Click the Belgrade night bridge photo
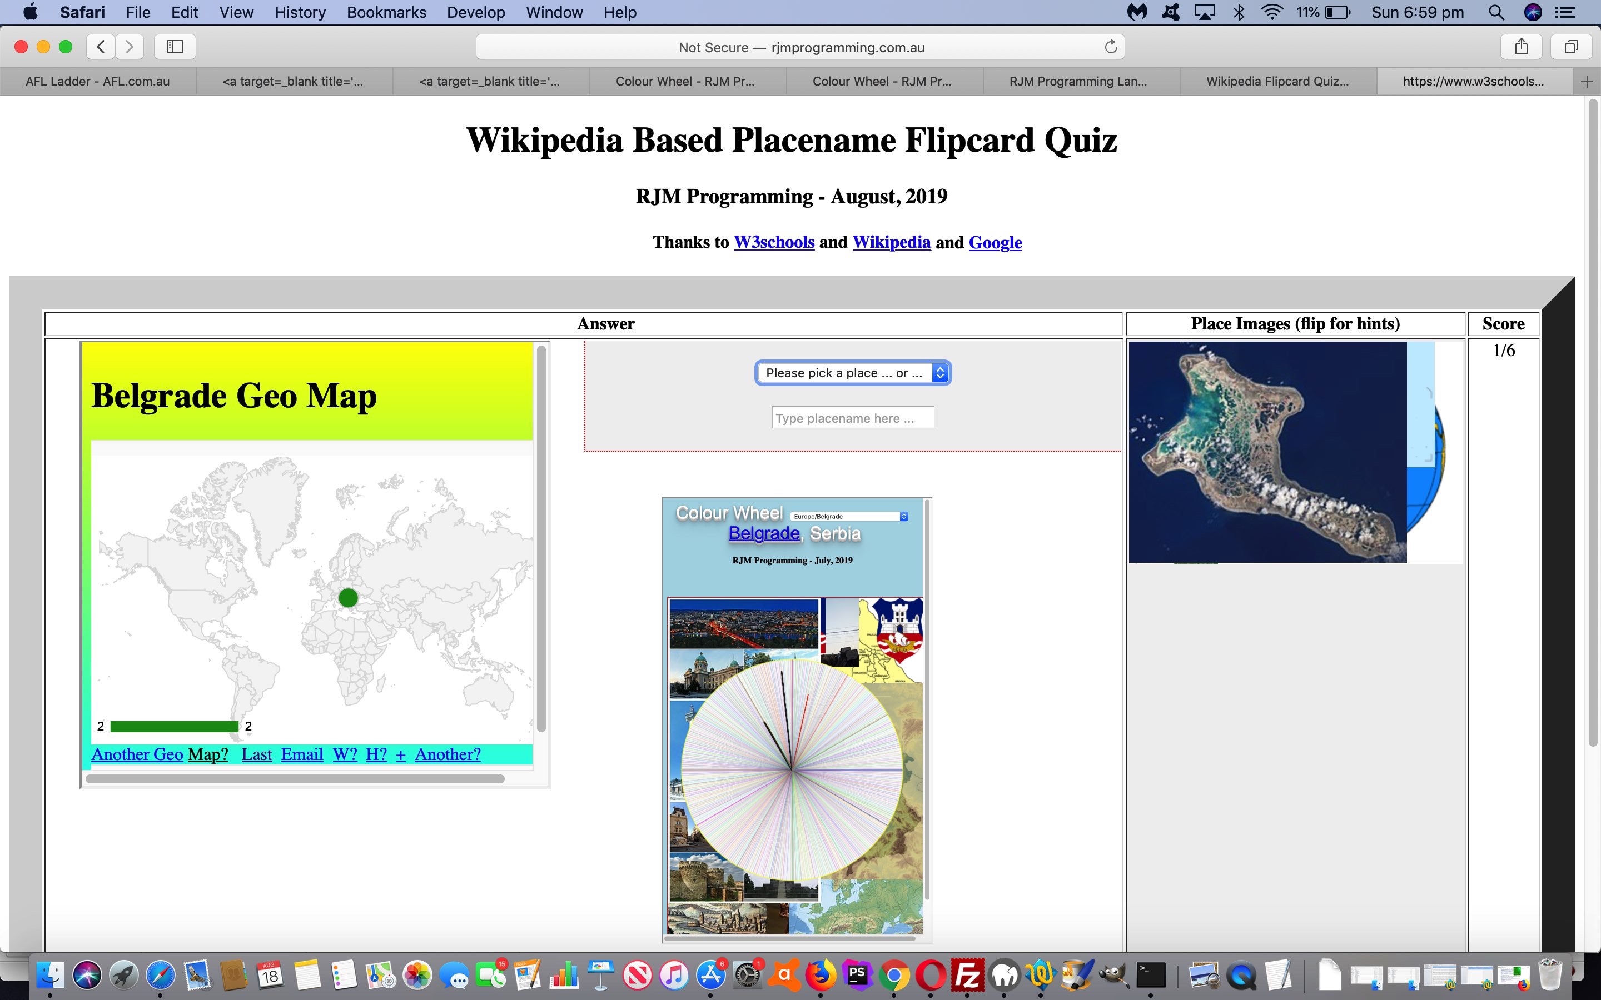 [744, 624]
